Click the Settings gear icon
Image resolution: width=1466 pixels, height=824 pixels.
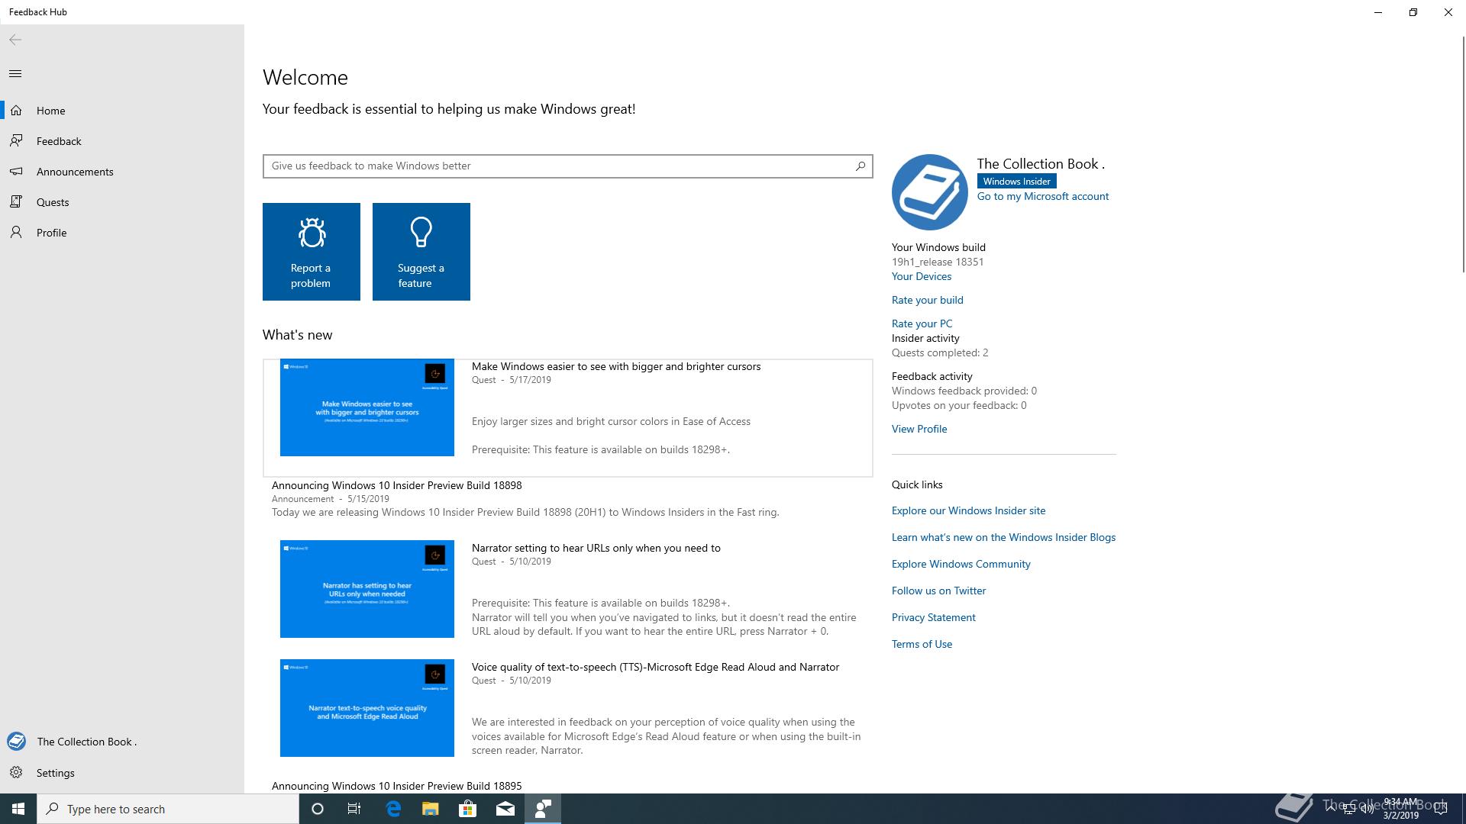coord(16,773)
